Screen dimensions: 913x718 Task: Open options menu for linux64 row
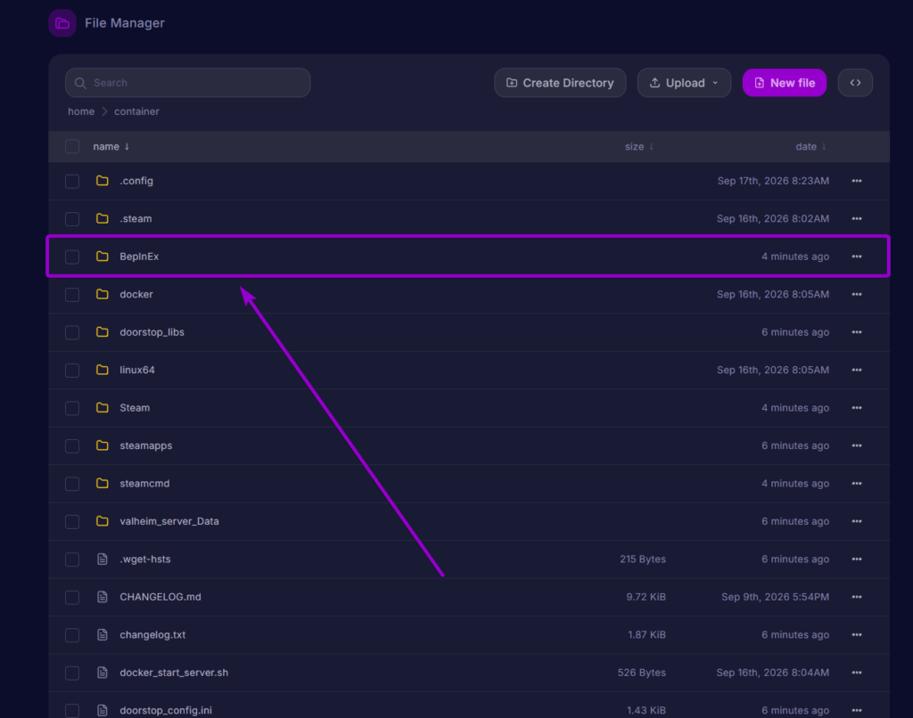[857, 370]
